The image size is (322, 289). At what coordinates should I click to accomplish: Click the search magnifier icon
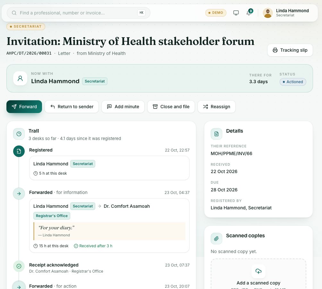14,13
